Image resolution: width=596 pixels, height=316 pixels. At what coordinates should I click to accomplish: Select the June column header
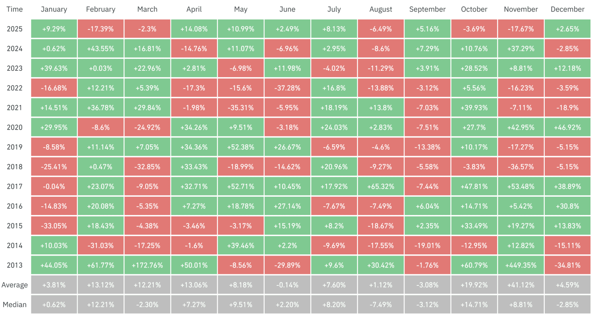point(287,9)
